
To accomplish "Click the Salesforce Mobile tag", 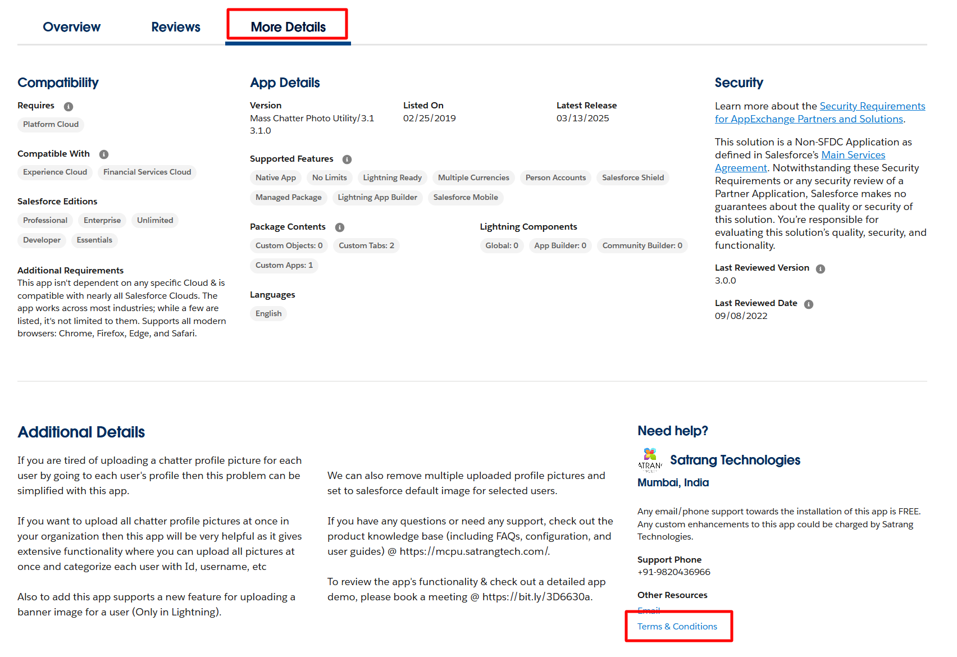I will coord(466,198).
